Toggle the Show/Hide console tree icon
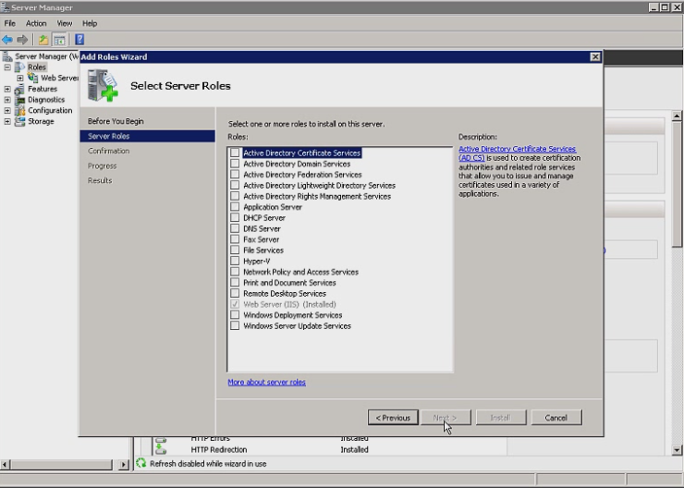The image size is (684, 488). 59,40
